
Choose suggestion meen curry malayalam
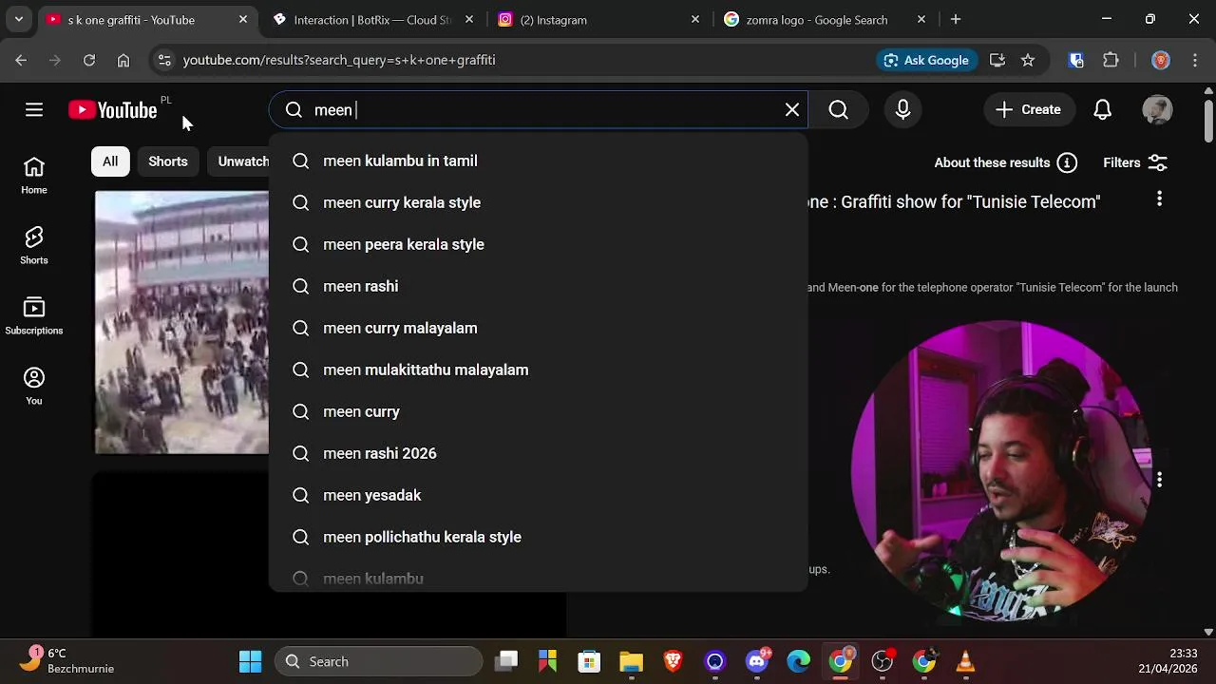coord(539,328)
